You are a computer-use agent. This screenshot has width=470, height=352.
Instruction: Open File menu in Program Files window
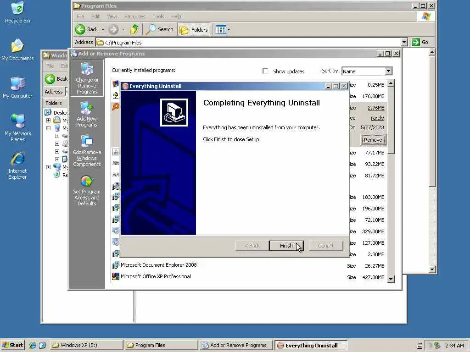80,16
